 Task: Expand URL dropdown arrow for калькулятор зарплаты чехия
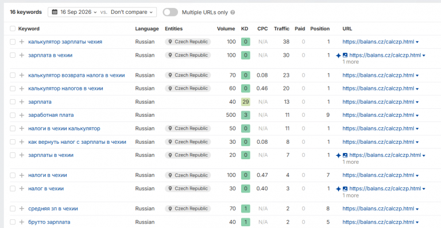pos(417,42)
